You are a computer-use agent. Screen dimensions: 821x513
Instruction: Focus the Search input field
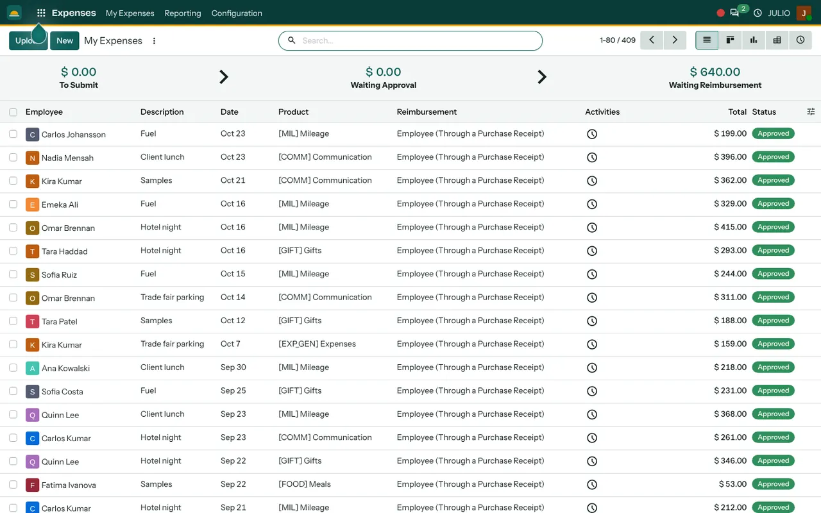[410, 40]
